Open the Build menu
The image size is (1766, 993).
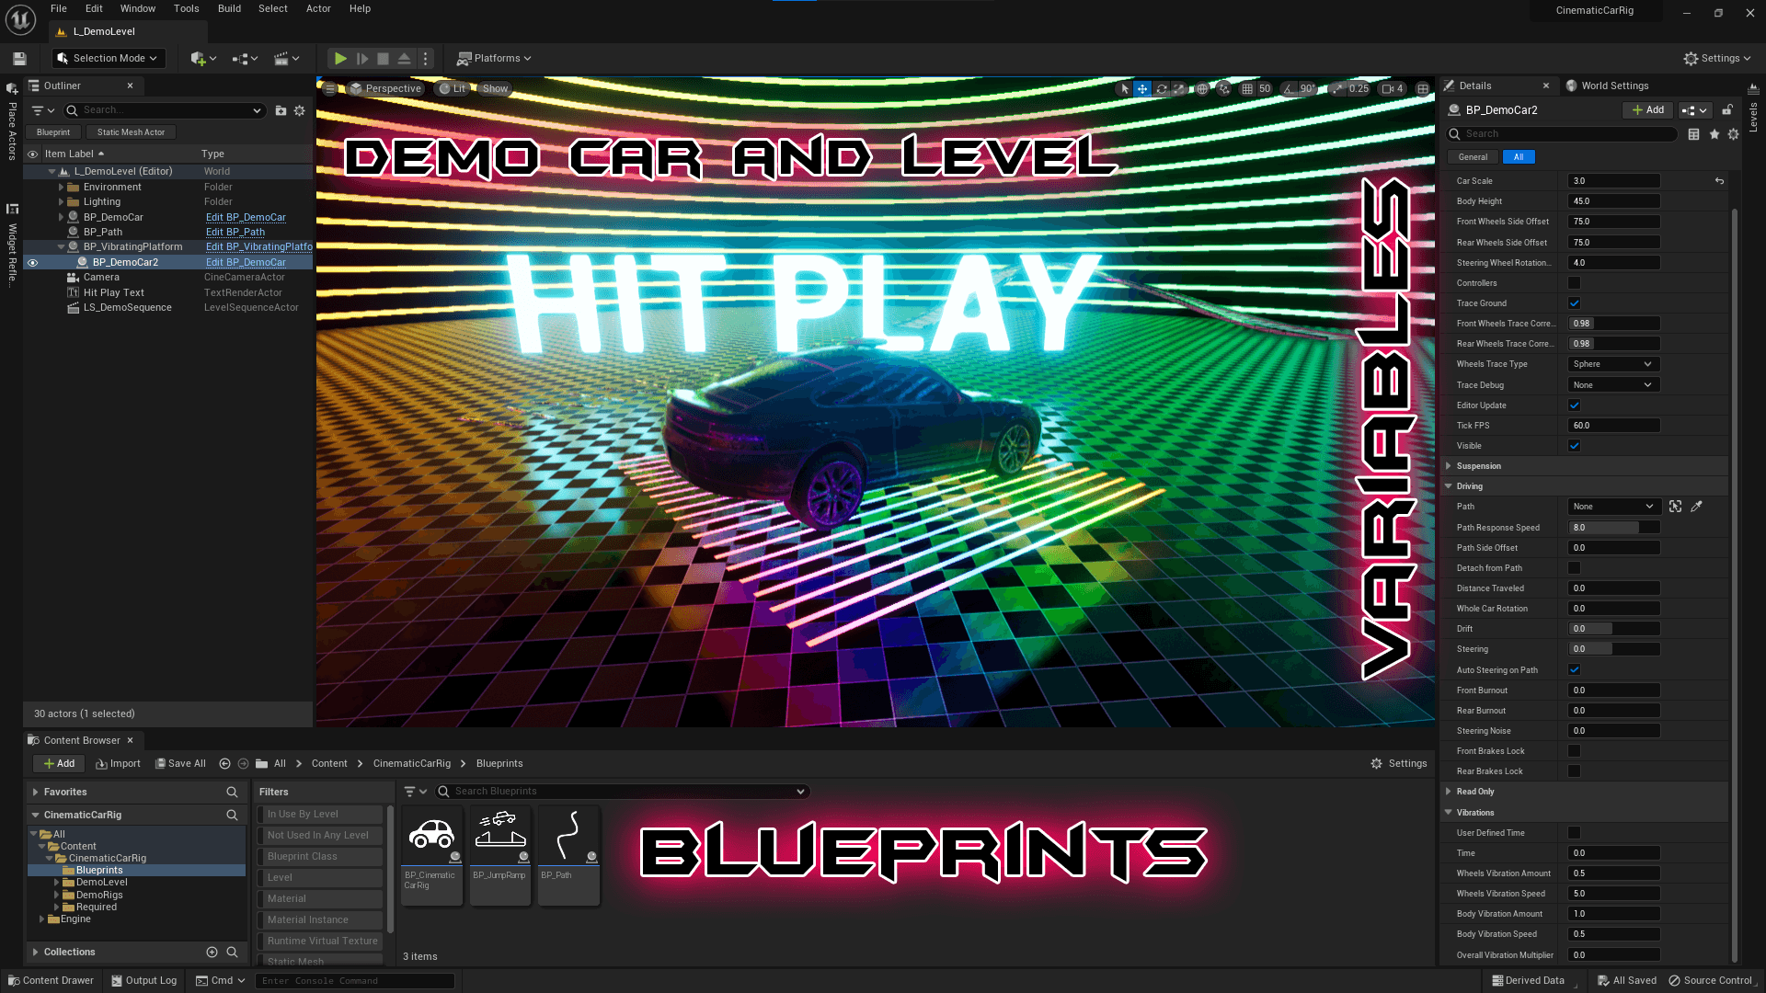(x=229, y=8)
